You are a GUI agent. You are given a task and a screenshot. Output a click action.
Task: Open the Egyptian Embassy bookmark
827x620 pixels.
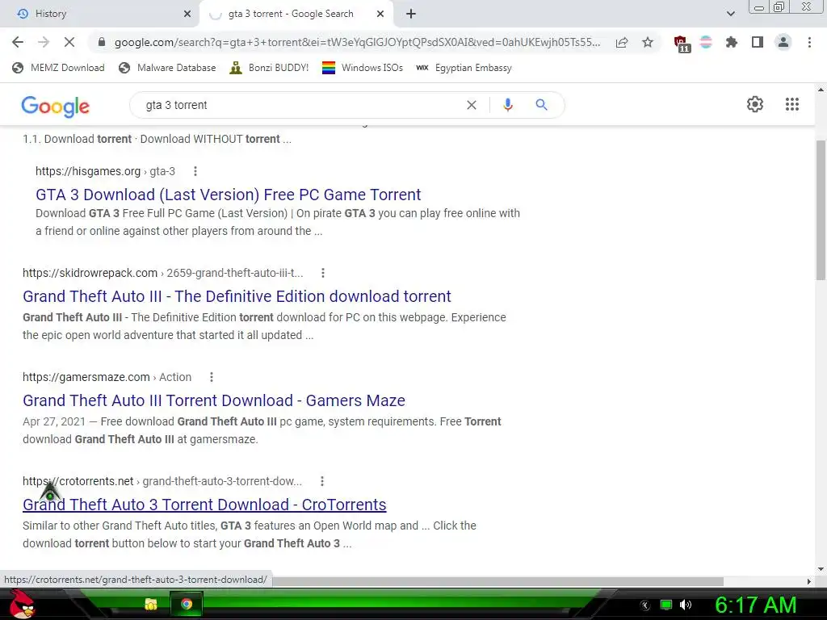pos(464,68)
